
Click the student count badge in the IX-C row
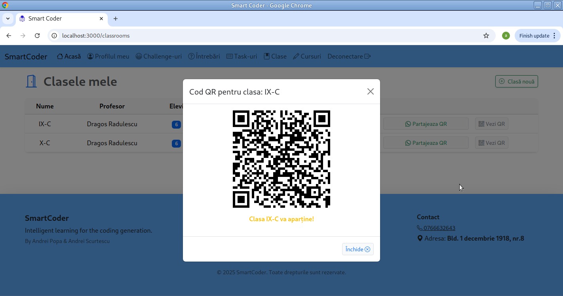tap(176, 125)
